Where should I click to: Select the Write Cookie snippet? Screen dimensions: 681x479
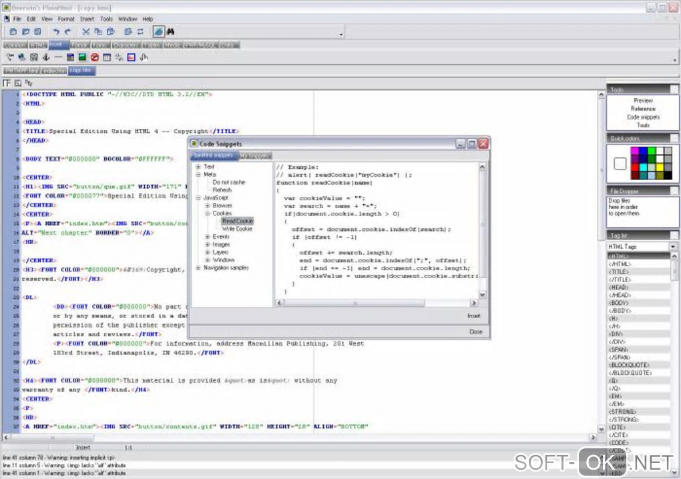click(237, 229)
